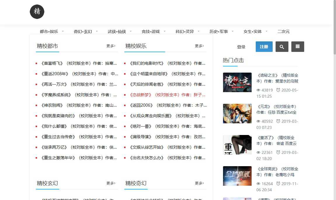Image resolution: width=336 pixels, height=200 pixels.
Task: Open the book 《重生过去当传奇》
Action: point(79,137)
